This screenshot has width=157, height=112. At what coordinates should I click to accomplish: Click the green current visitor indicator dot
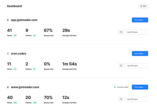pos(115,87)
